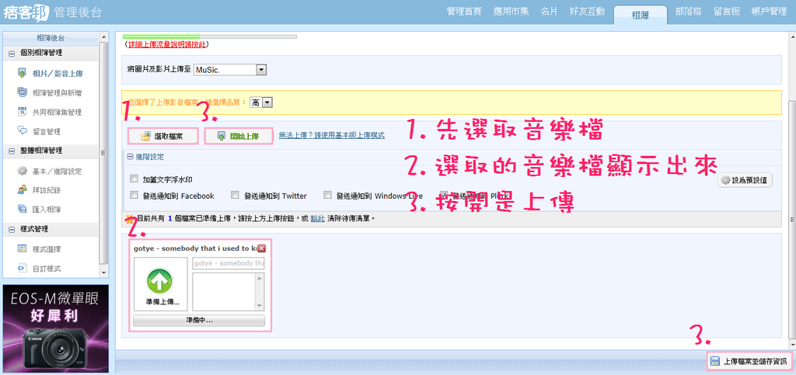The width and height of the screenshot is (796, 375).
Task: Click the upload quota progress bar
Action: coord(210,36)
